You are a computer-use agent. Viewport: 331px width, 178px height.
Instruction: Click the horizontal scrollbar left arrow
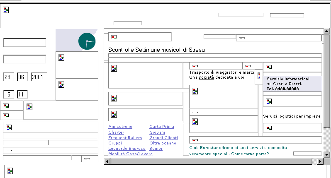tap(107, 161)
